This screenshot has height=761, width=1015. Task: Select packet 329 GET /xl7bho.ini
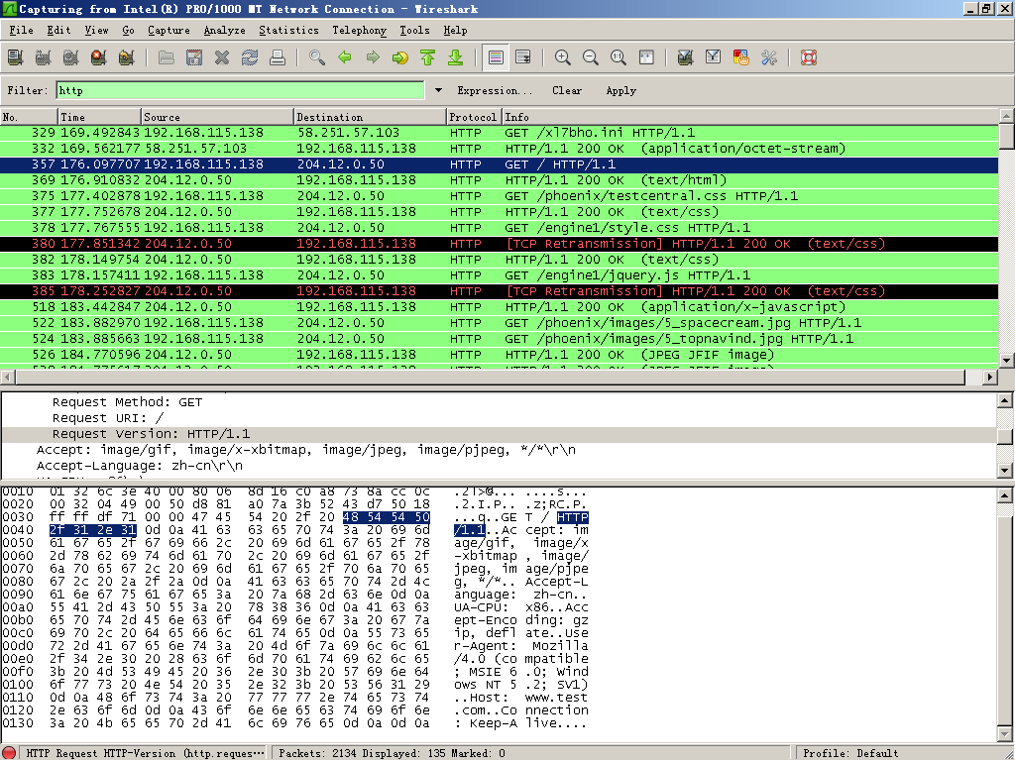click(x=500, y=133)
